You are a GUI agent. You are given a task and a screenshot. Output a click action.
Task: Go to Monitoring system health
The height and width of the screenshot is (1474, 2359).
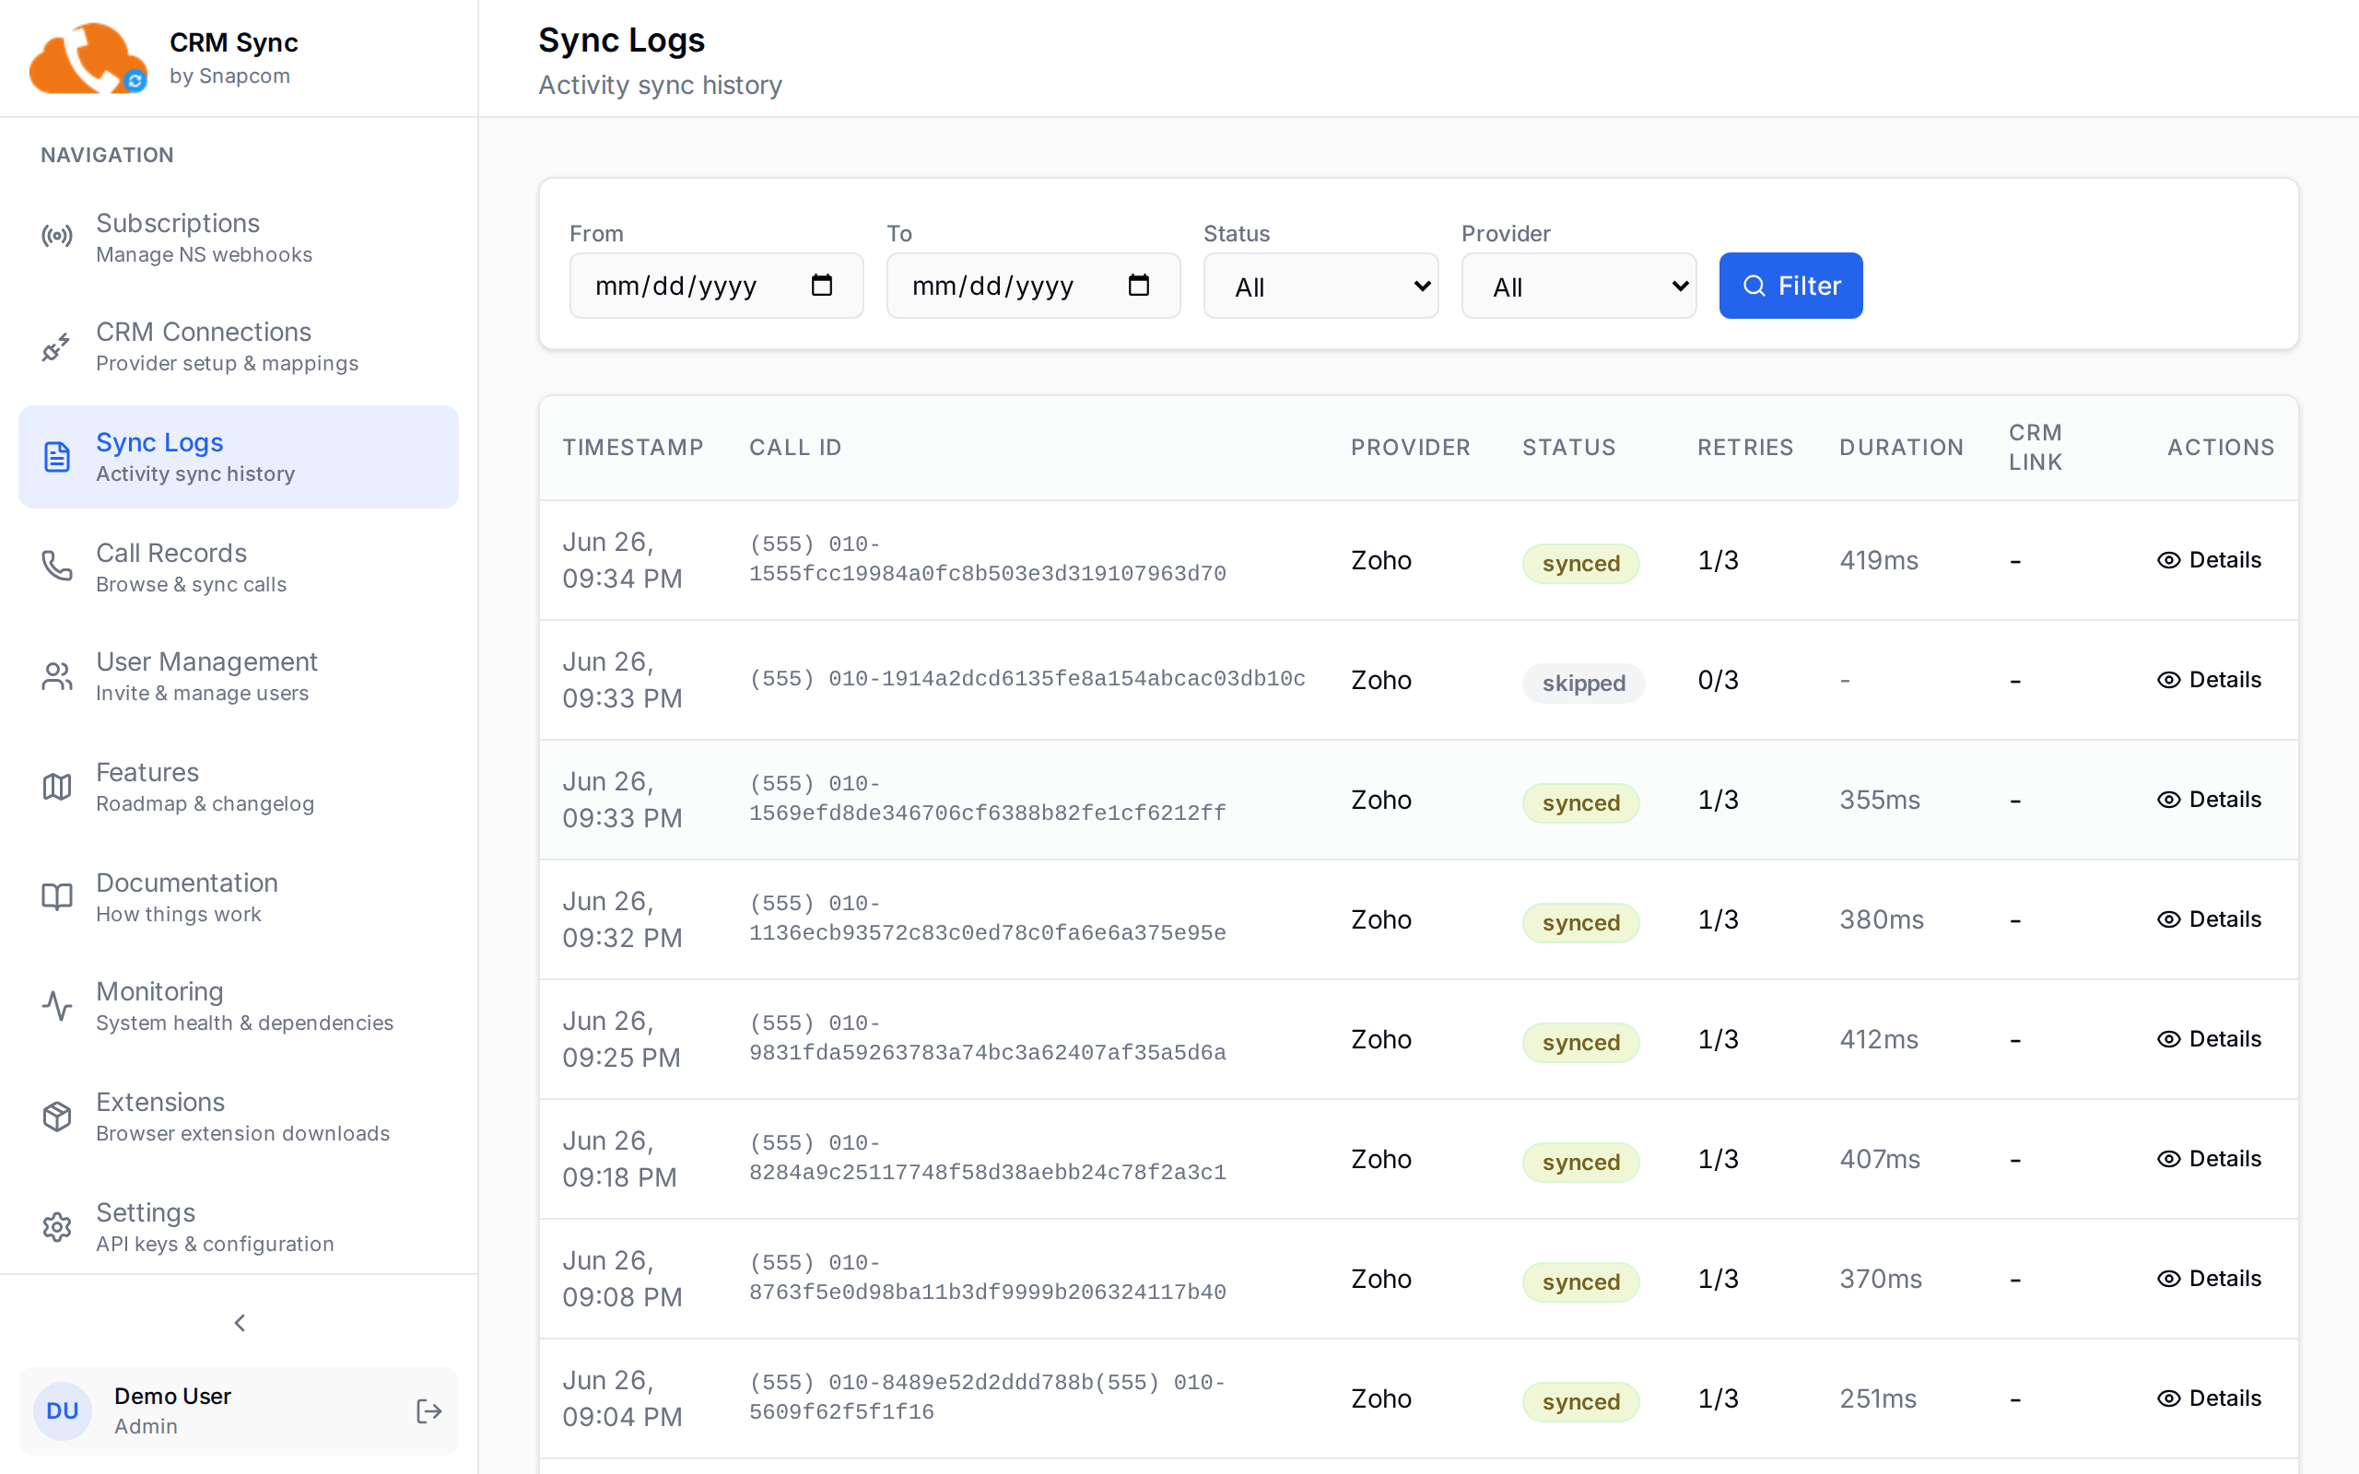tap(239, 1006)
